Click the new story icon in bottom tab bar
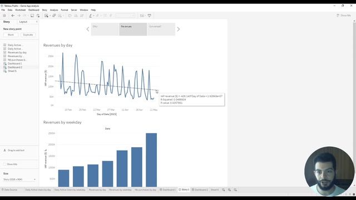 coord(235,189)
